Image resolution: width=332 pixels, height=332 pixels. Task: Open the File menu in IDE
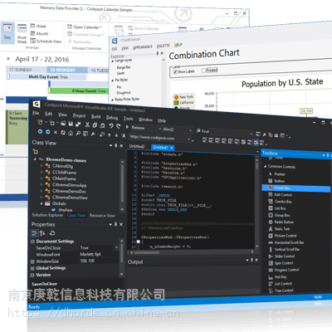pos(36,113)
